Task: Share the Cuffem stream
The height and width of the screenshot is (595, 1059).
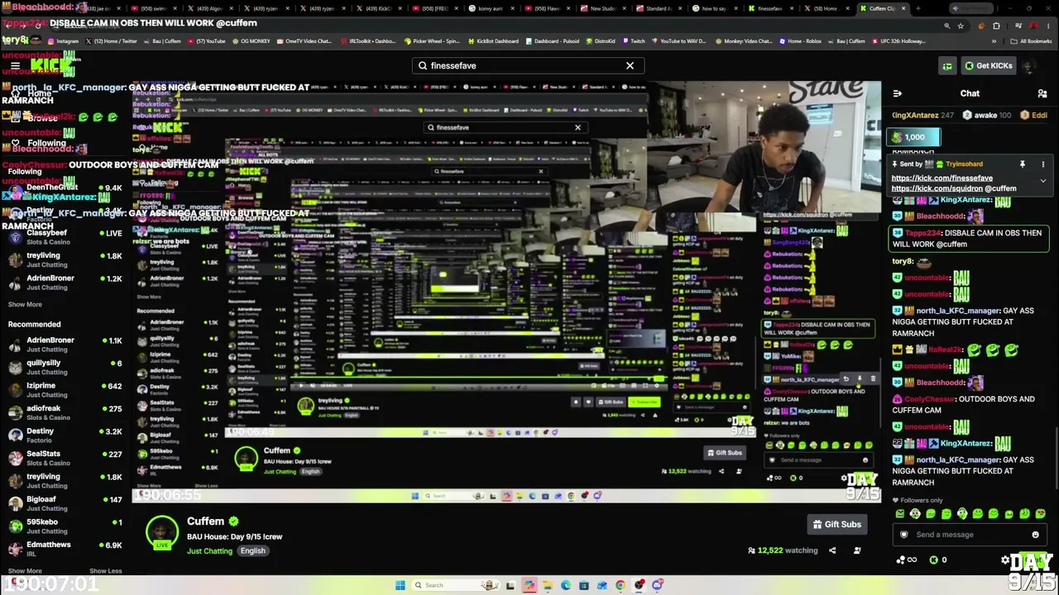Action: [x=832, y=550]
